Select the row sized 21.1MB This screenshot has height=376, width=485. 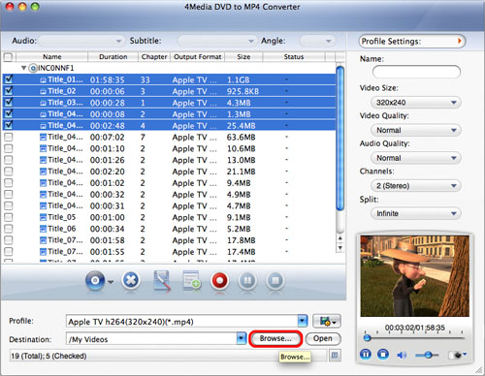169,172
